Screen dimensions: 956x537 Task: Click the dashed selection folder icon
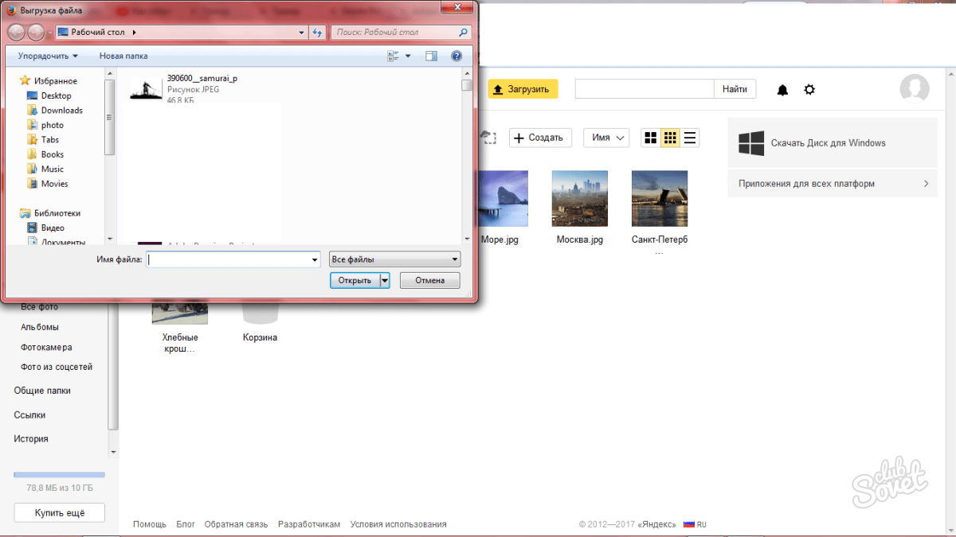(488, 138)
